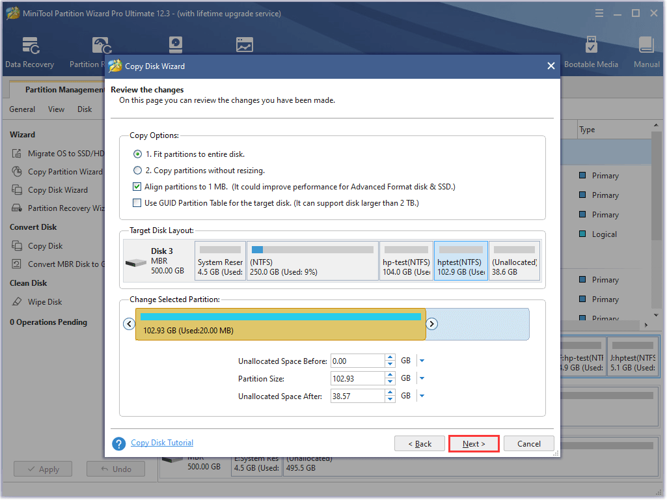Launch Migrate OS to SSD/HD wizard

click(65, 154)
